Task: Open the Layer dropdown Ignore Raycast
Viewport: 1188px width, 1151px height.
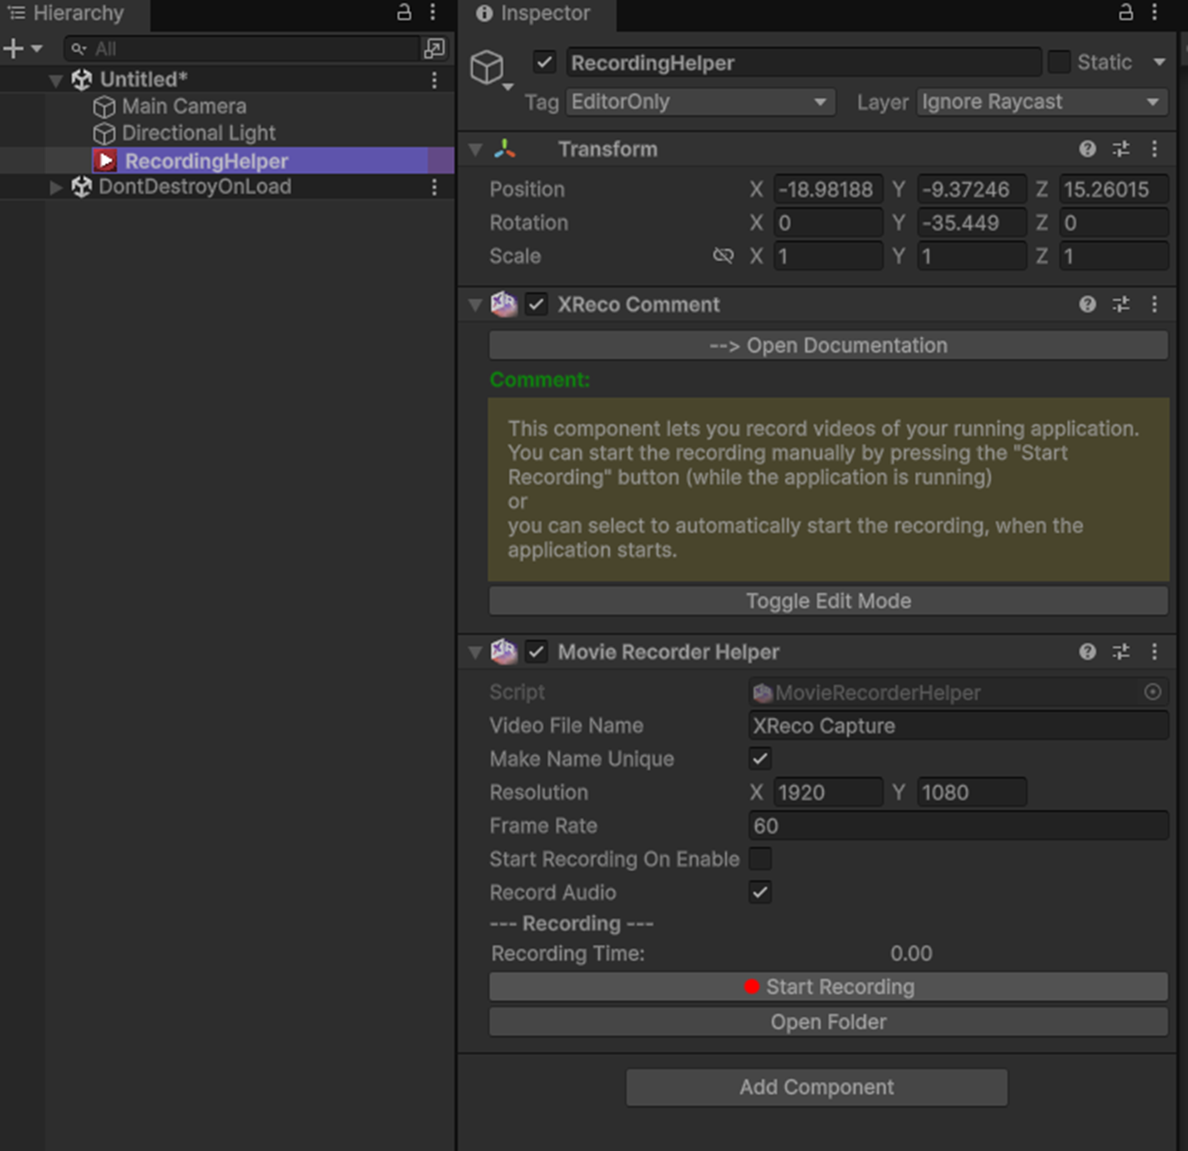Action: click(1042, 102)
